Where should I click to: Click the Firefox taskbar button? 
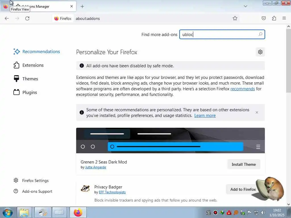click(78, 212)
